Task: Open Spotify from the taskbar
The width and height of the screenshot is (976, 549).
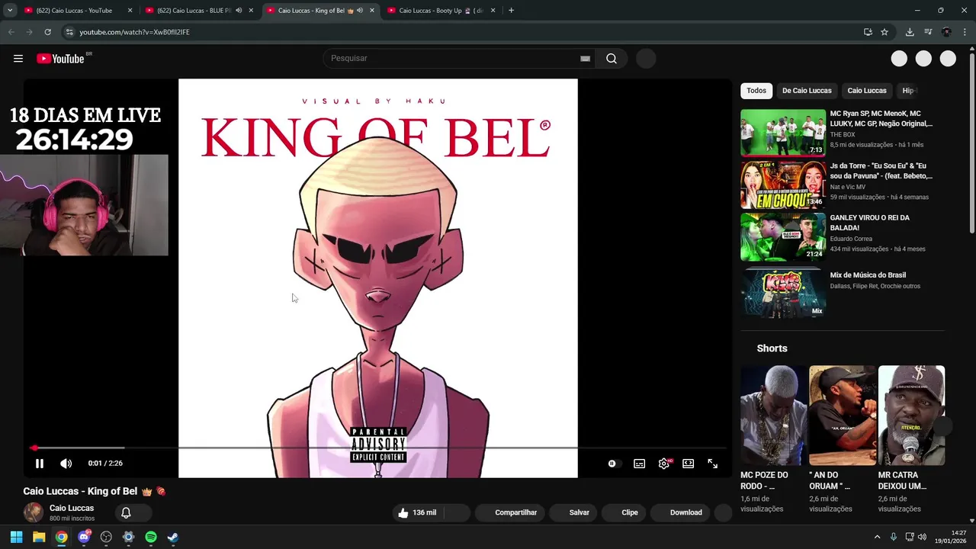Action: point(151,537)
